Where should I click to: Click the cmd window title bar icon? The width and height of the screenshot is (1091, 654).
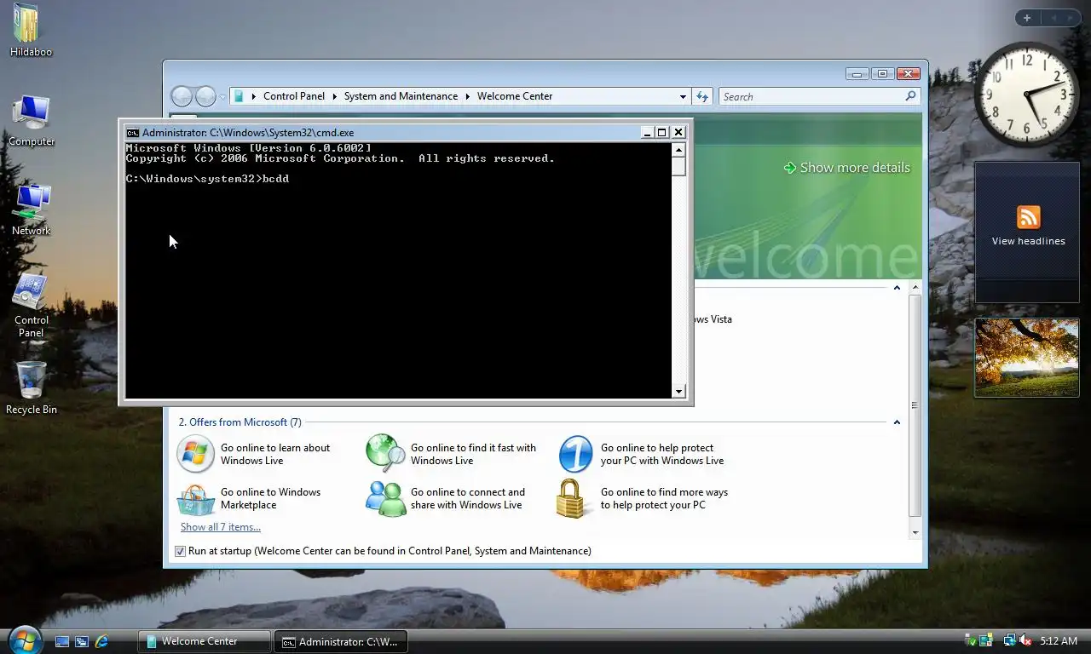pyautogui.click(x=133, y=132)
